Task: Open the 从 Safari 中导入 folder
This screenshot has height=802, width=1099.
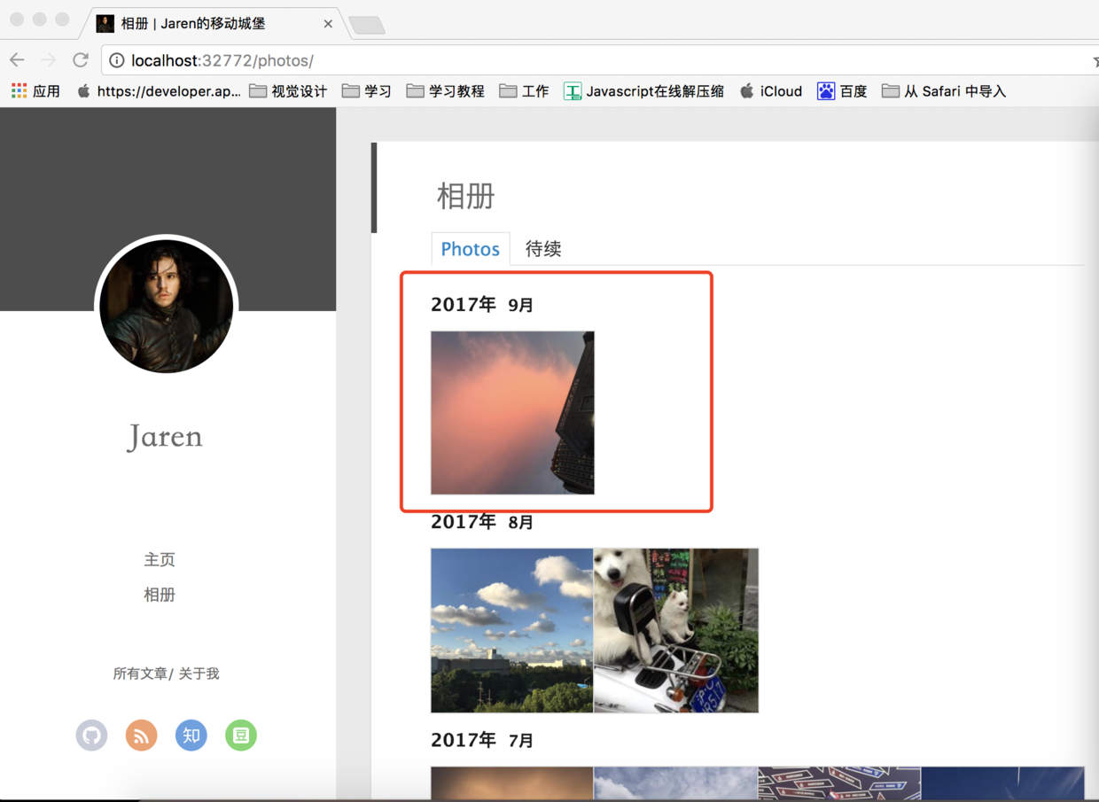Action: [943, 90]
